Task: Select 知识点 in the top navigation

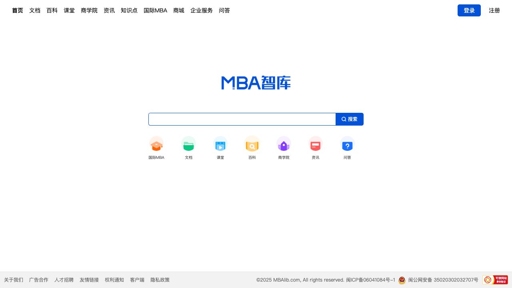Action: (x=129, y=10)
